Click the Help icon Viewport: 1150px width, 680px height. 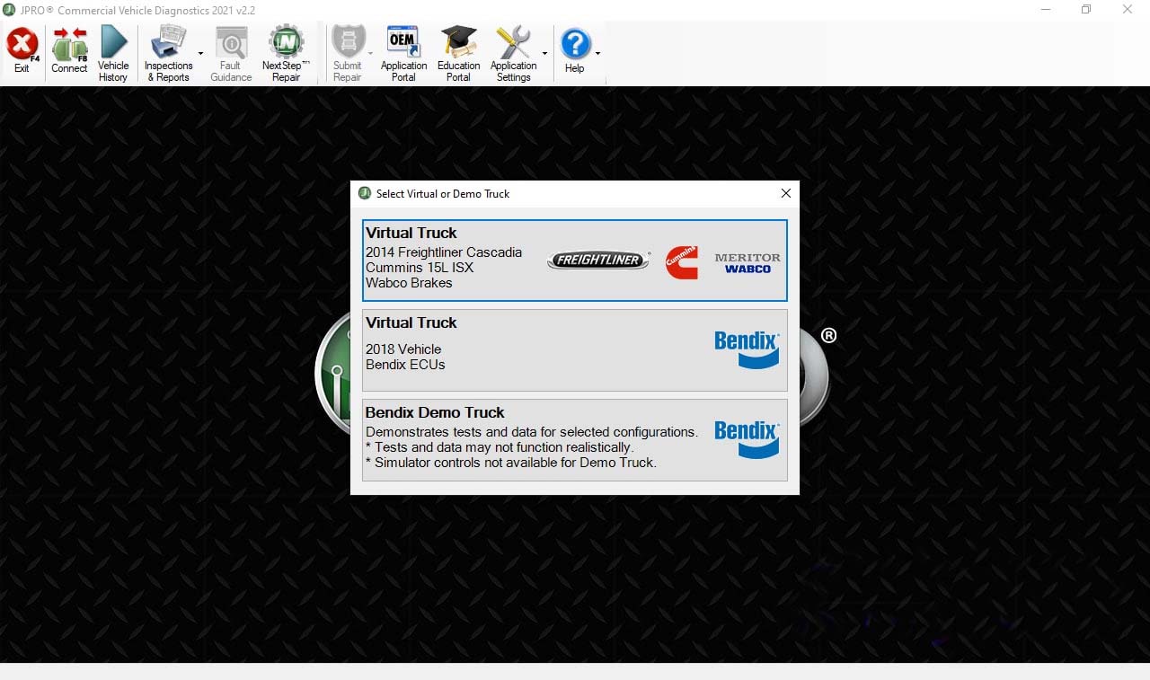coord(575,50)
